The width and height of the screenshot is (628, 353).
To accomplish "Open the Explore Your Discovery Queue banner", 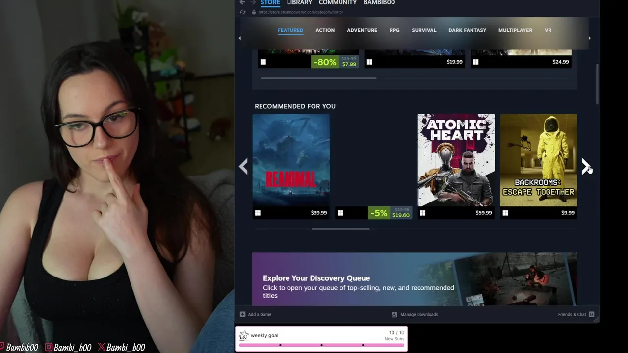I will (415, 279).
